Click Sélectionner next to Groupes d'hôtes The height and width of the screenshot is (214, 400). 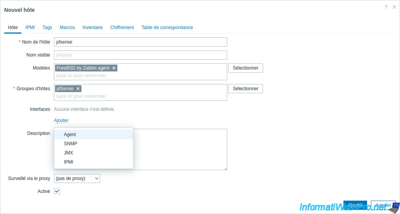[x=246, y=89]
